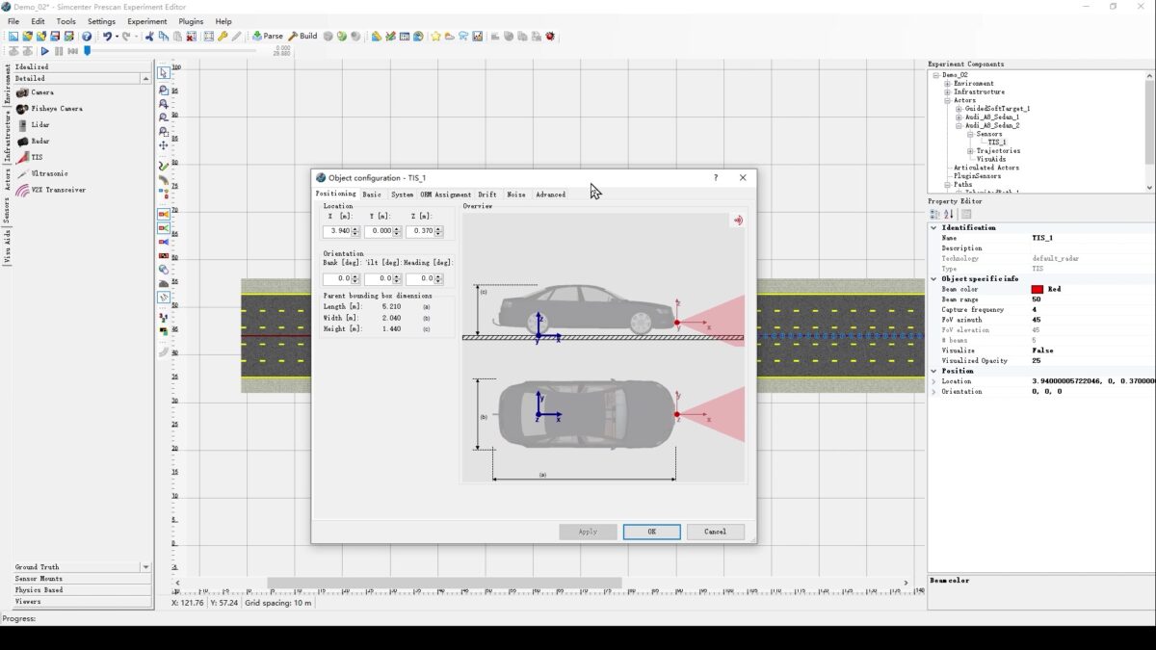Open the Advanced tab
This screenshot has width=1156, height=650.
point(551,195)
